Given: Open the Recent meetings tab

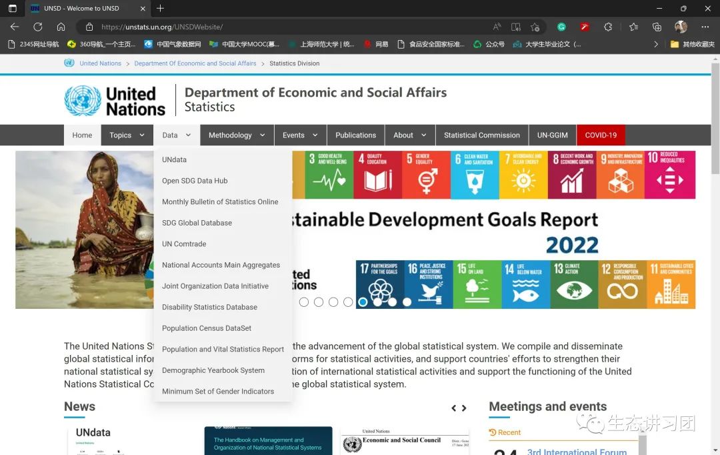Looking at the screenshot, I should point(505,432).
